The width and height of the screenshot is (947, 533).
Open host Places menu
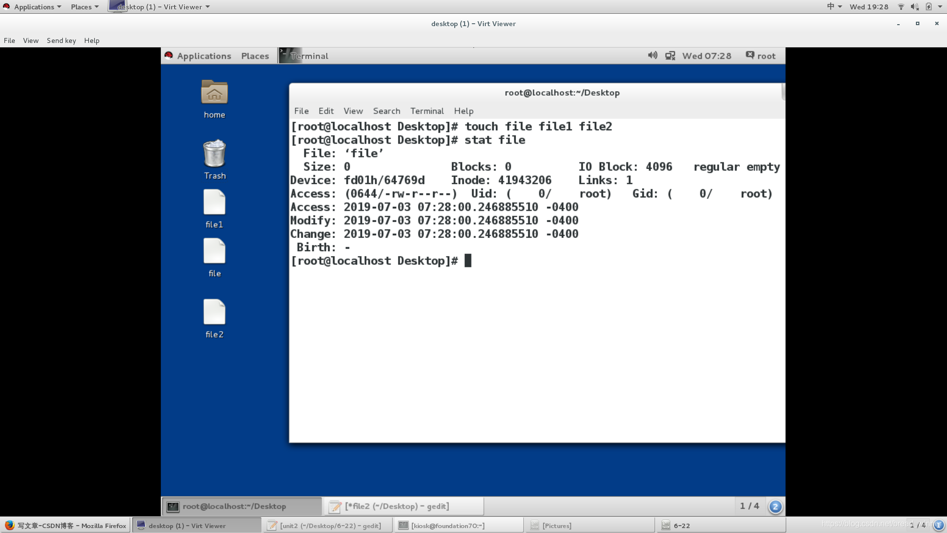point(85,7)
